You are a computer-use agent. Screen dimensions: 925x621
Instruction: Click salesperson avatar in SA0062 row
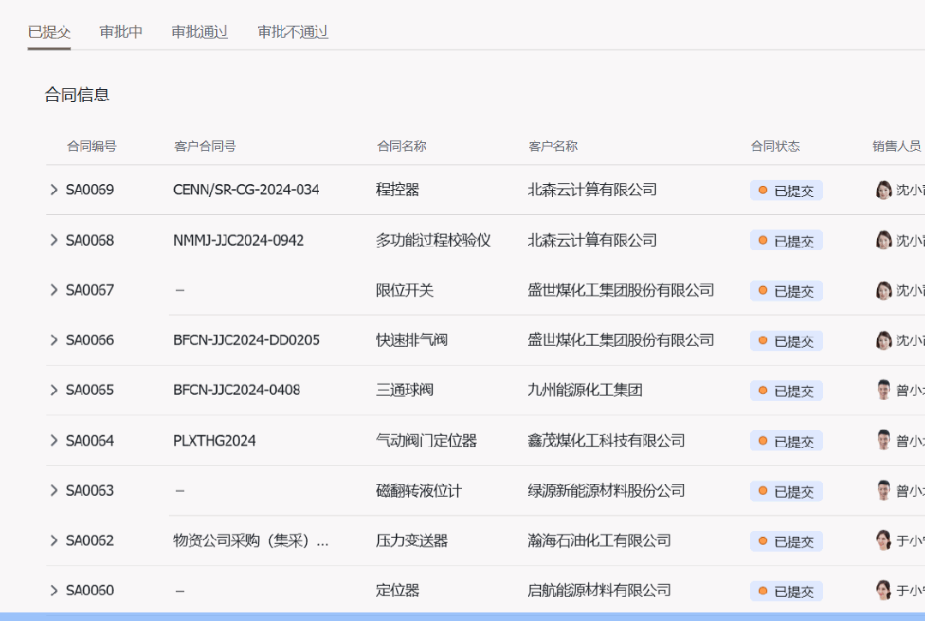pyautogui.click(x=884, y=540)
